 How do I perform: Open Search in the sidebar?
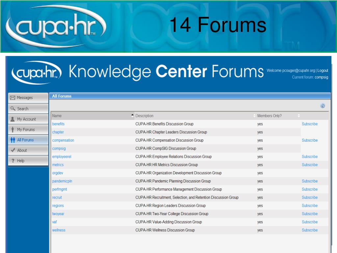(x=28, y=109)
